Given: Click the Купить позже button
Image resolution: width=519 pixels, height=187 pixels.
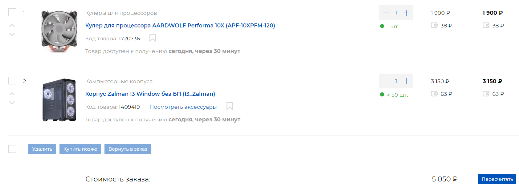Looking at the screenshot, I should pyautogui.click(x=80, y=149).
